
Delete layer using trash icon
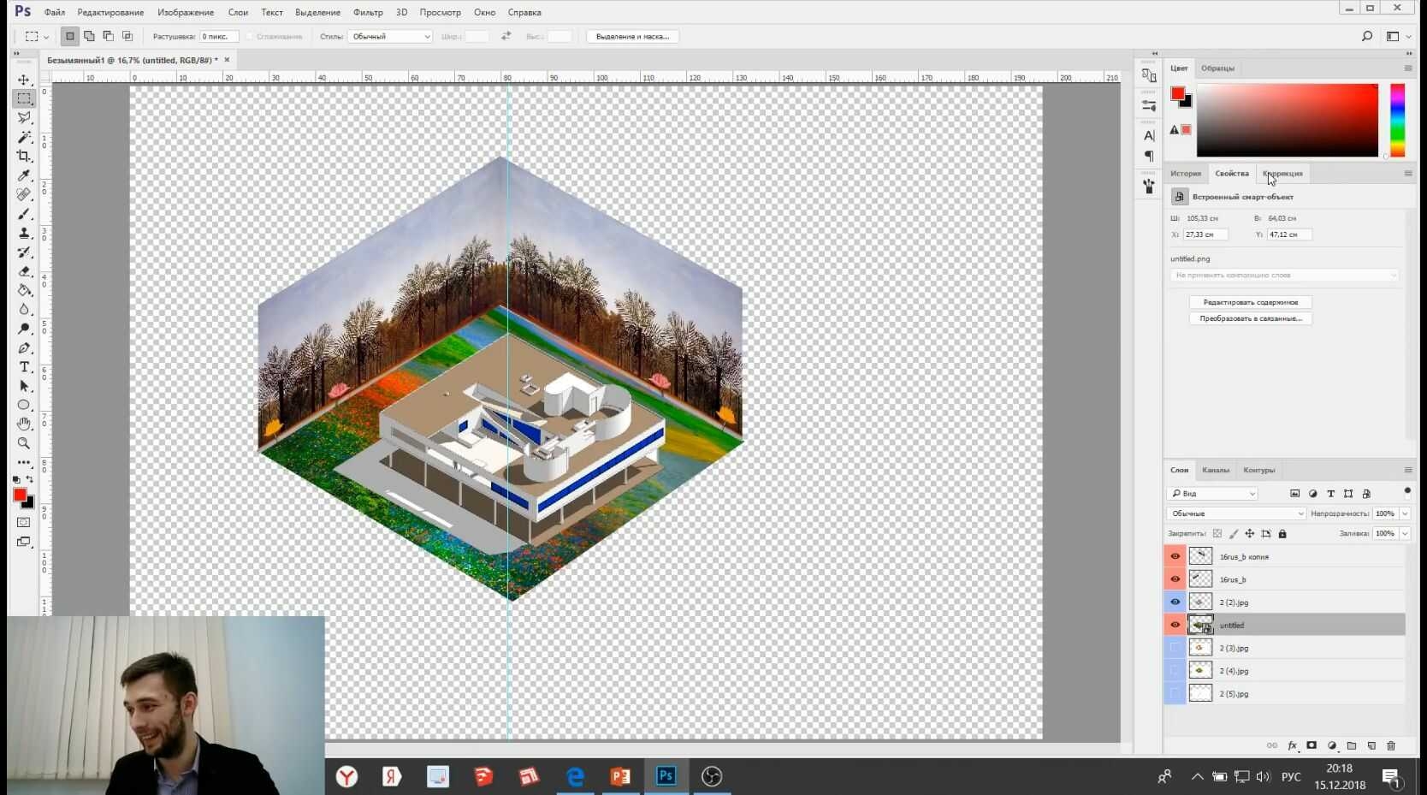(1391, 746)
